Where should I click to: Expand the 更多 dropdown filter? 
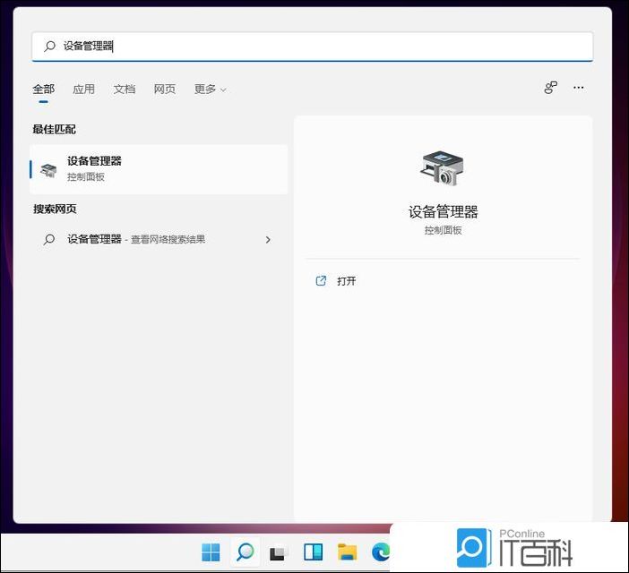[x=210, y=90]
